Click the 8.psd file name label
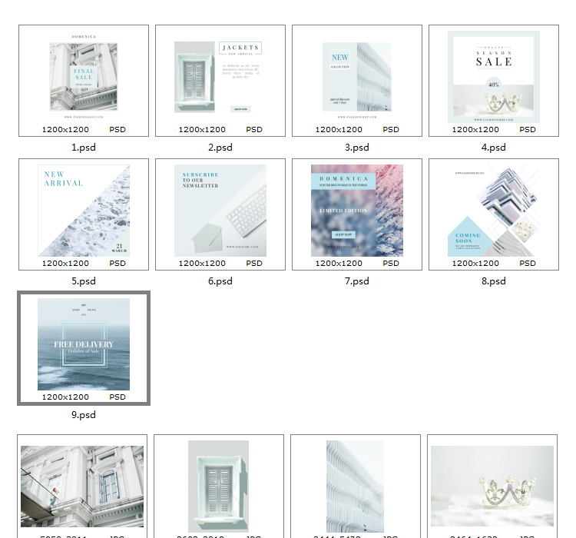This screenshot has width=576, height=538. 494,281
